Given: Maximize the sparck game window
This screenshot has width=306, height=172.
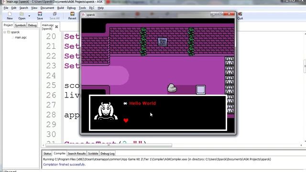Looking at the screenshot, I should pos(220,14).
